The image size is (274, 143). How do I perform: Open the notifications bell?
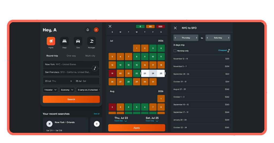coord(88,30)
